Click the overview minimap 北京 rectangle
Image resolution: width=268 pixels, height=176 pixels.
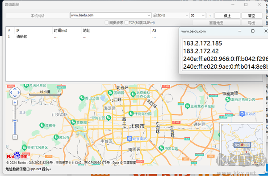[242, 145]
